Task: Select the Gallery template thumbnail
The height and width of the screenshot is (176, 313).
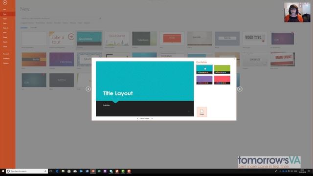Action: [x=200, y=39]
